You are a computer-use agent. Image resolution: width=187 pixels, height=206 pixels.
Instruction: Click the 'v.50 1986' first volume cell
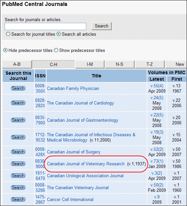click(x=177, y=164)
